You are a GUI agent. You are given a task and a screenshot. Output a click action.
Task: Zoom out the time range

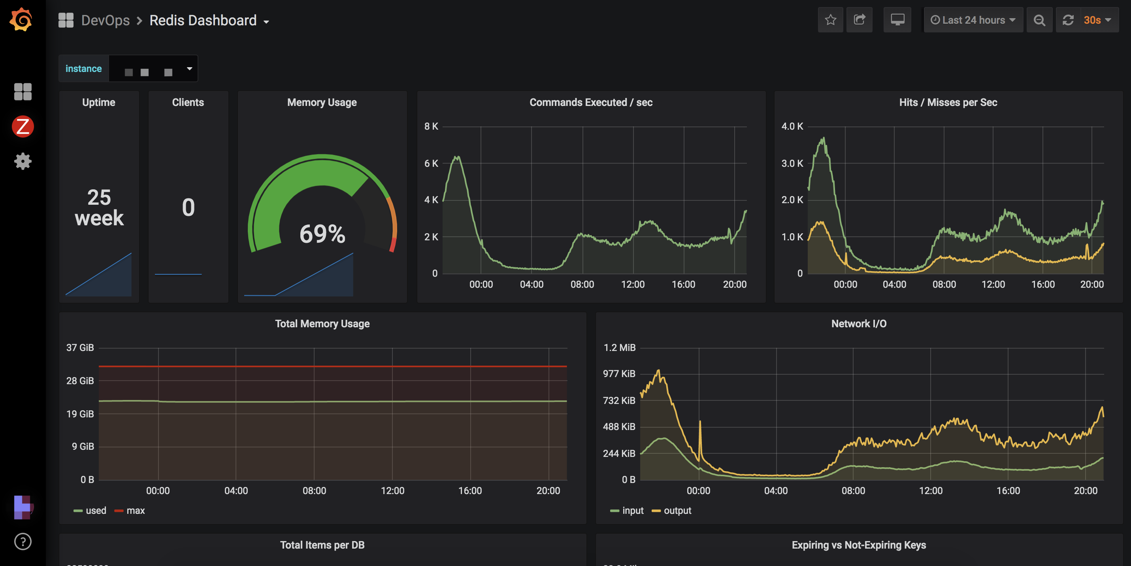[x=1039, y=20]
